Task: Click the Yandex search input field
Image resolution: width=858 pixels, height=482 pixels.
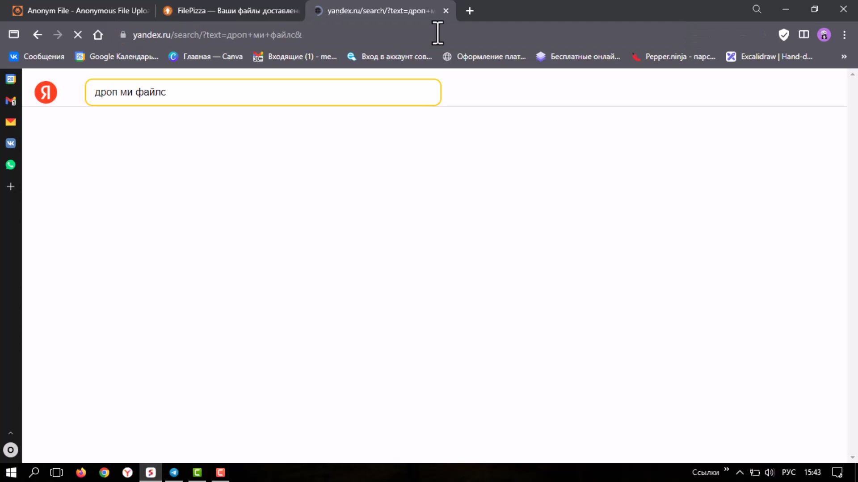Action: [x=263, y=92]
